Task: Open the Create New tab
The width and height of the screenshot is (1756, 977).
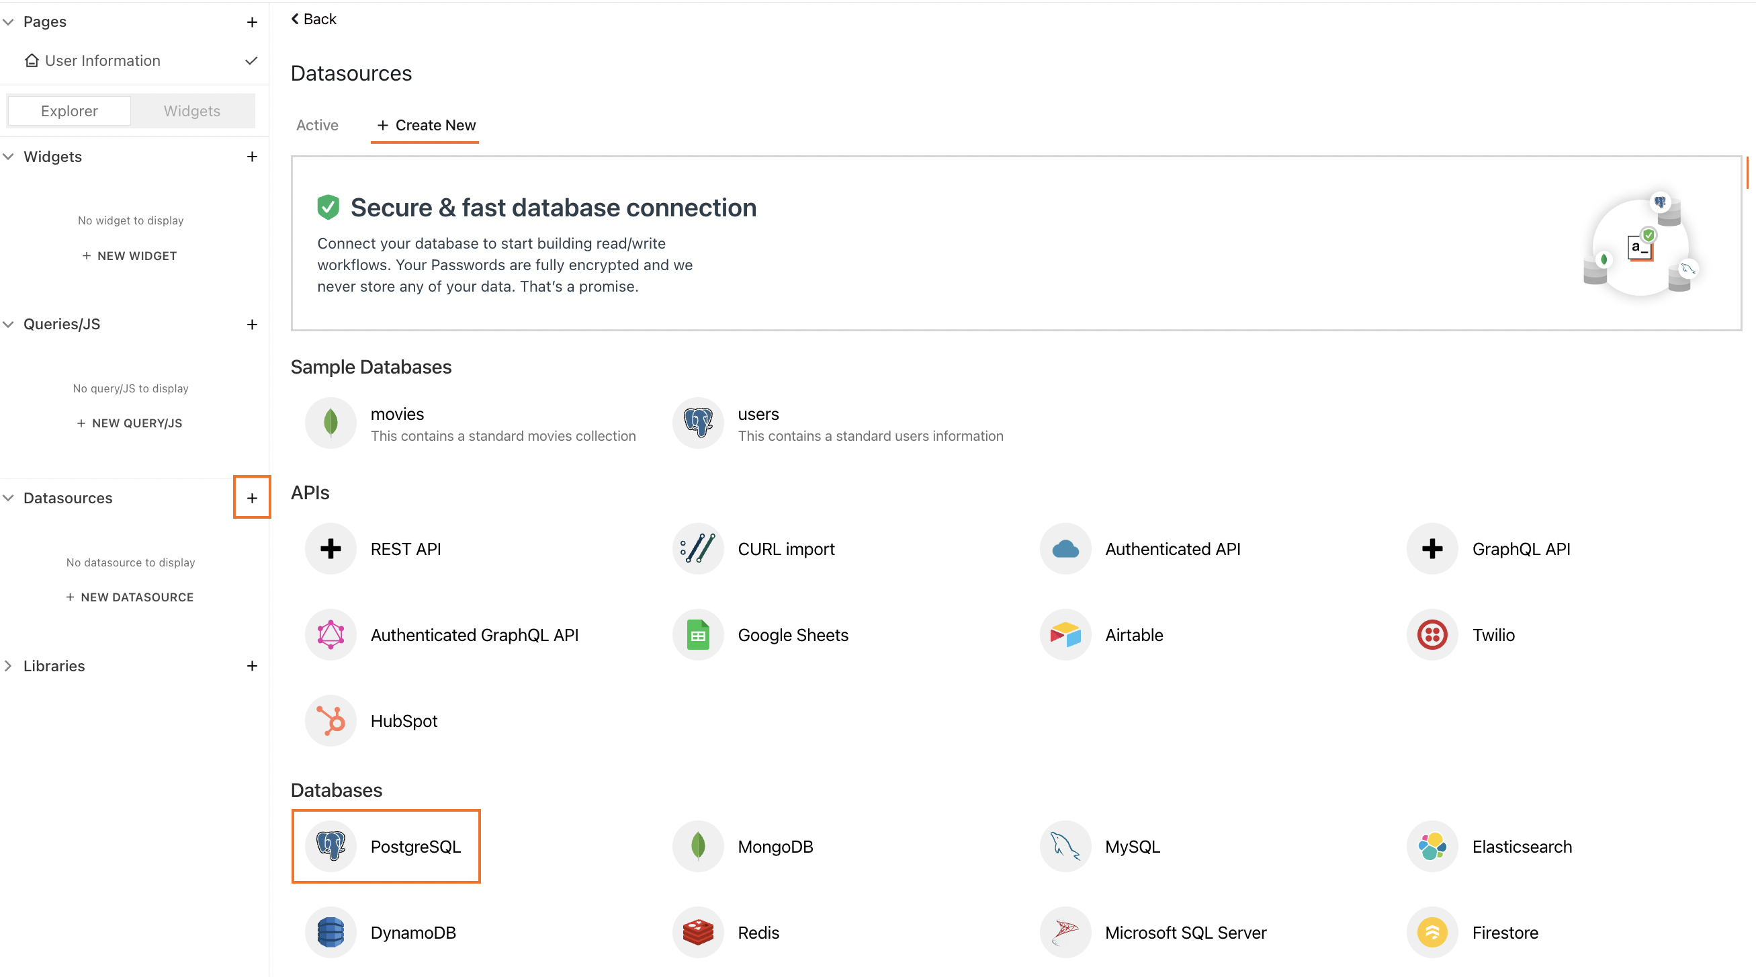Action: point(425,126)
